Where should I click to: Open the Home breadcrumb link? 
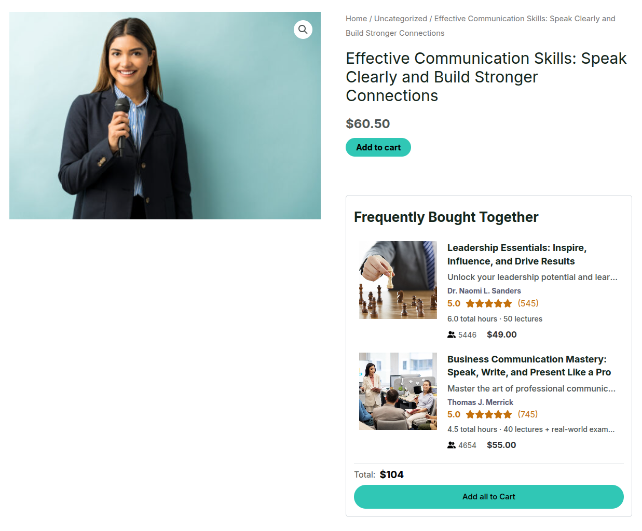pos(356,19)
